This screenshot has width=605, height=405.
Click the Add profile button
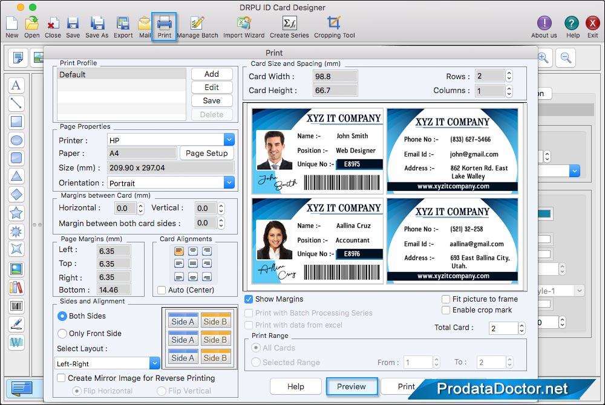tap(211, 74)
